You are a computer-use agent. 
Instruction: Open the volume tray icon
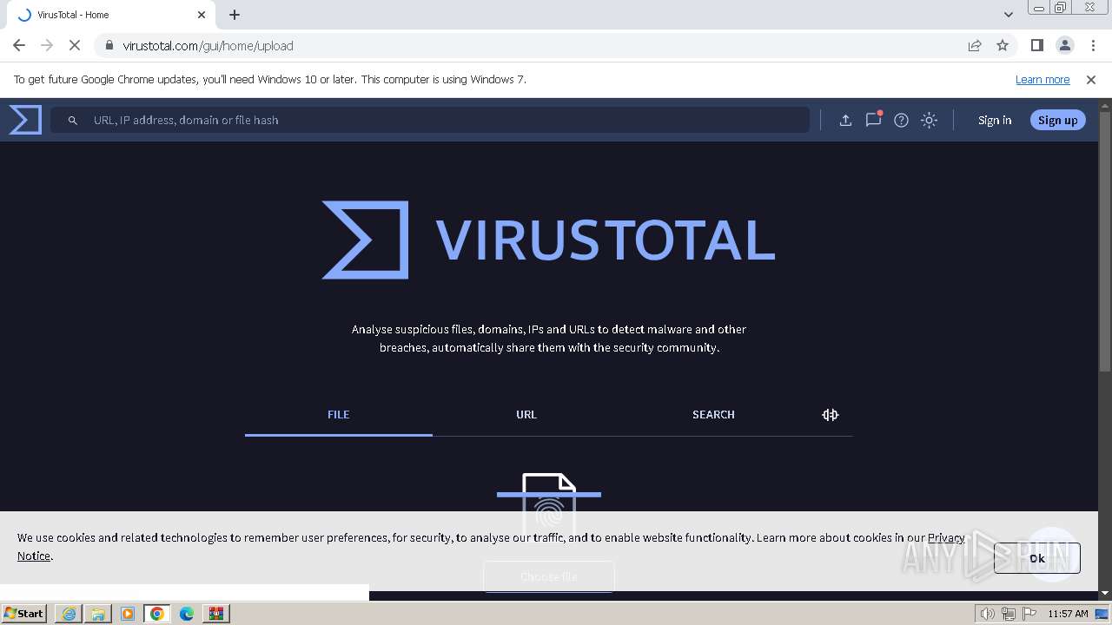coord(987,614)
